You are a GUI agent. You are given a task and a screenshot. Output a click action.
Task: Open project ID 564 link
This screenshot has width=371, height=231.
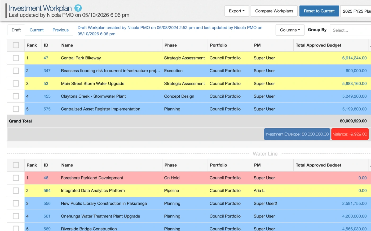(x=47, y=191)
